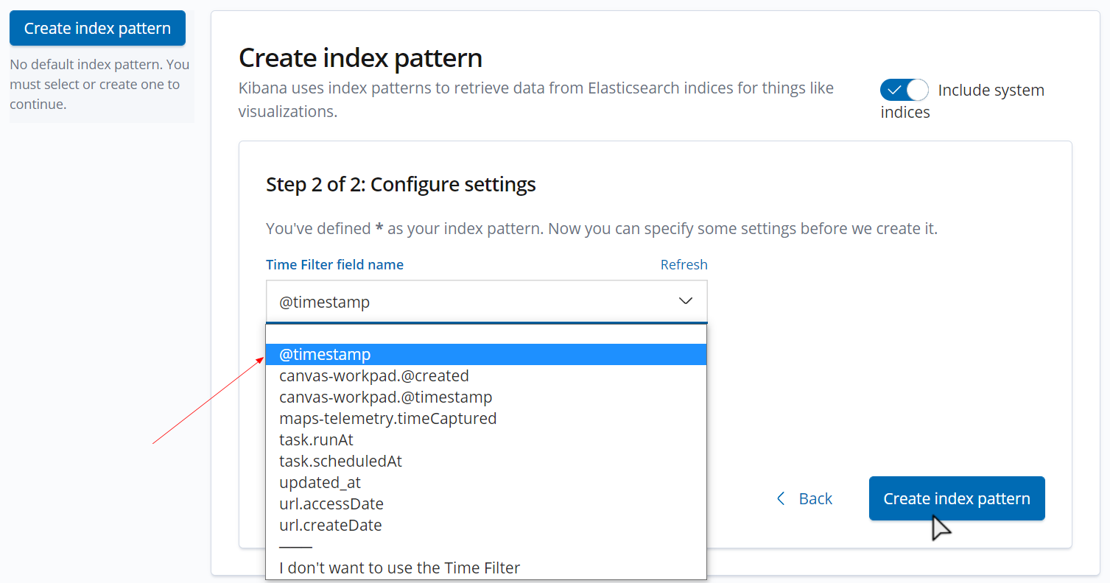Click the Time Filter dropdown chevron
This screenshot has height=583, width=1110.
[x=686, y=301]
